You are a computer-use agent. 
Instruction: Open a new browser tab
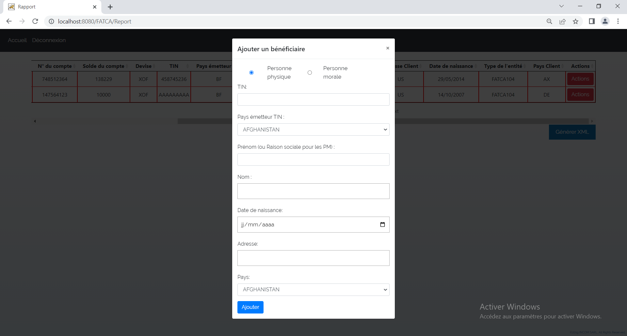[x=110, y=7]
